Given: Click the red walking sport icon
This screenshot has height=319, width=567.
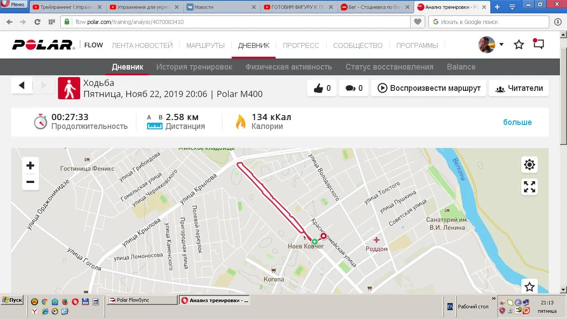Looking at the screenshot, I should 69,88.
